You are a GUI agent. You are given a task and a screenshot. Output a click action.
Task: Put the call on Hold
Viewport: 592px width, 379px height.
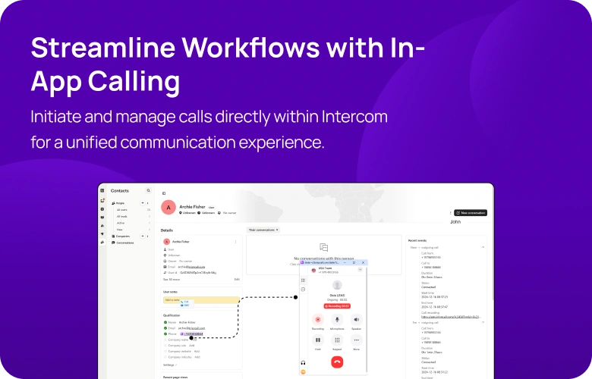(318, 340)
